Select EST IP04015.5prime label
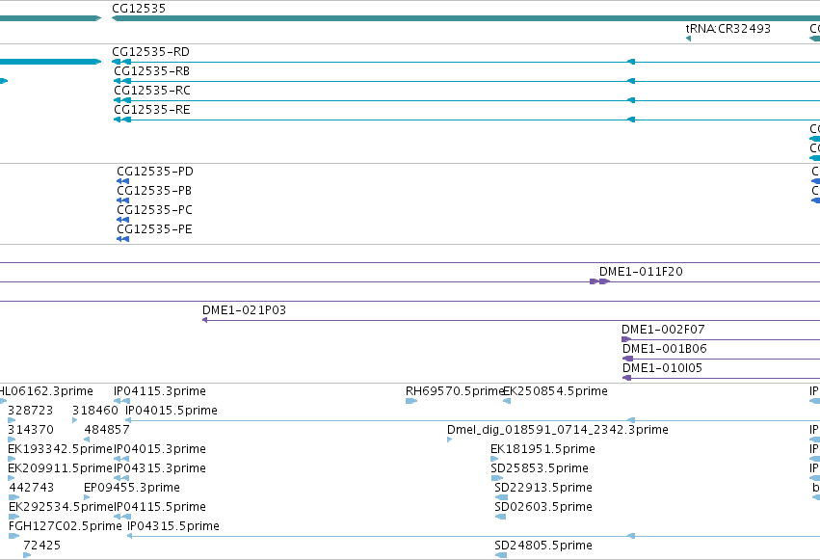Screen dimensions: 820x560 172,411
